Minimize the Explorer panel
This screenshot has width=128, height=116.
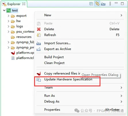116,3
